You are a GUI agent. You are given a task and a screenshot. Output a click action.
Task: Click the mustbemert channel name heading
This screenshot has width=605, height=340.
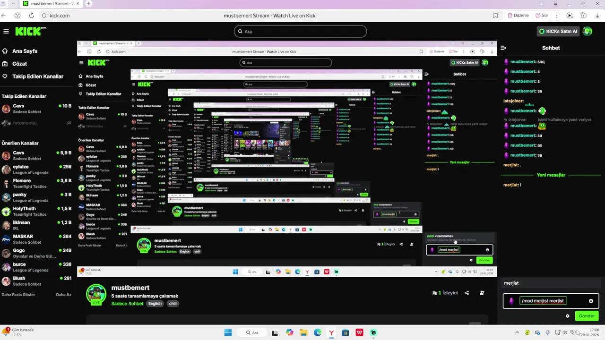(130, 288)
